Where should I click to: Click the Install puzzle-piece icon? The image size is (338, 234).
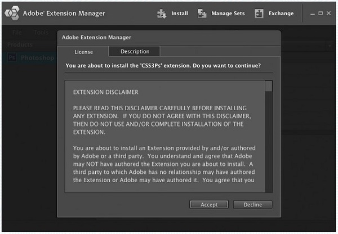[162, 13]
